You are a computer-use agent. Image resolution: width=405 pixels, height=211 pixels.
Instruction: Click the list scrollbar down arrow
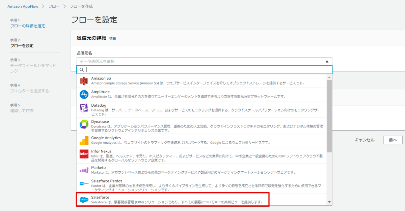pos(329,202)
